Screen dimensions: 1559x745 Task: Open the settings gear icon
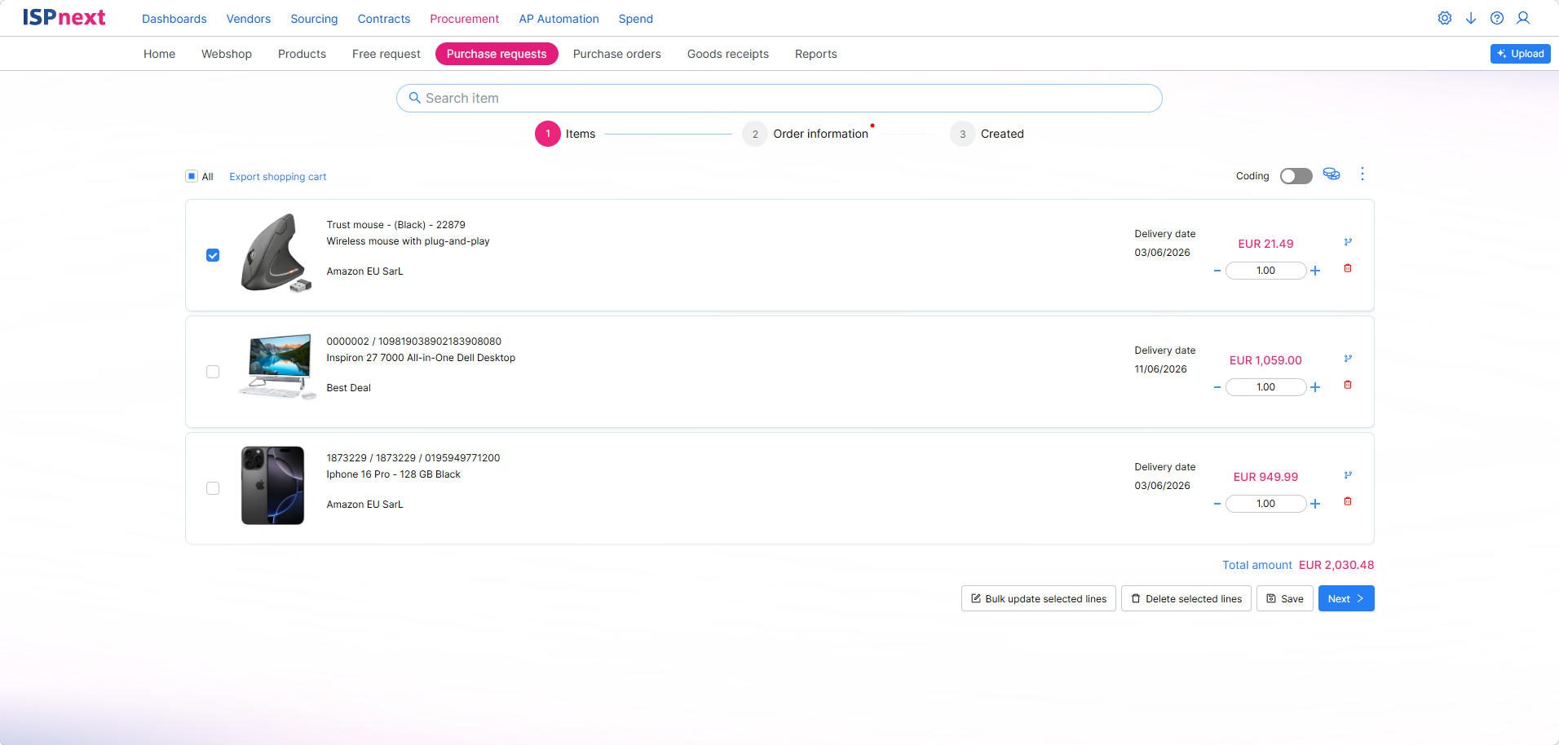pos(1445,18)
